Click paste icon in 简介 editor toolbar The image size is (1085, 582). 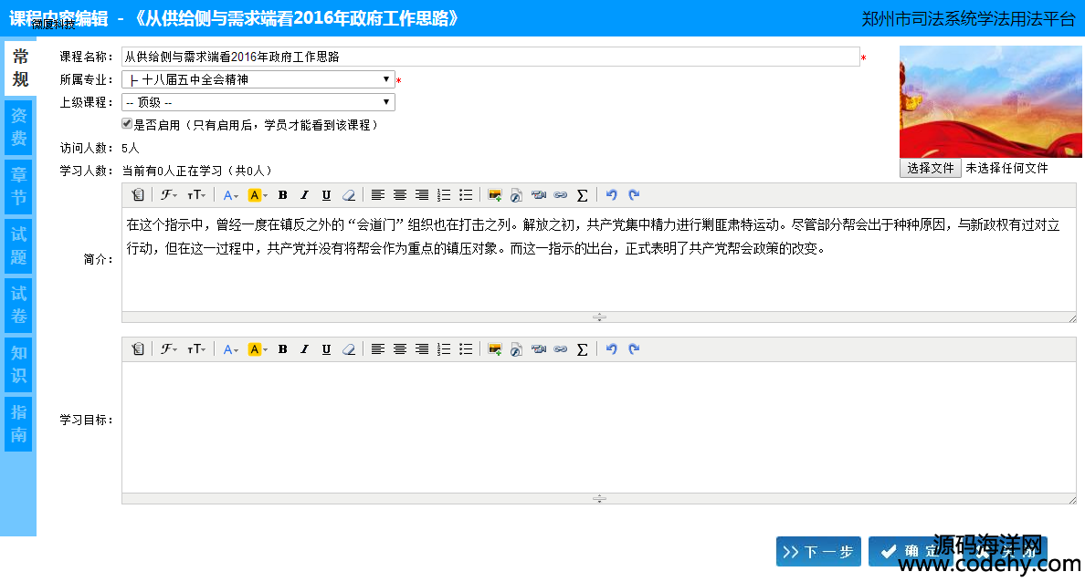[138, 195]
